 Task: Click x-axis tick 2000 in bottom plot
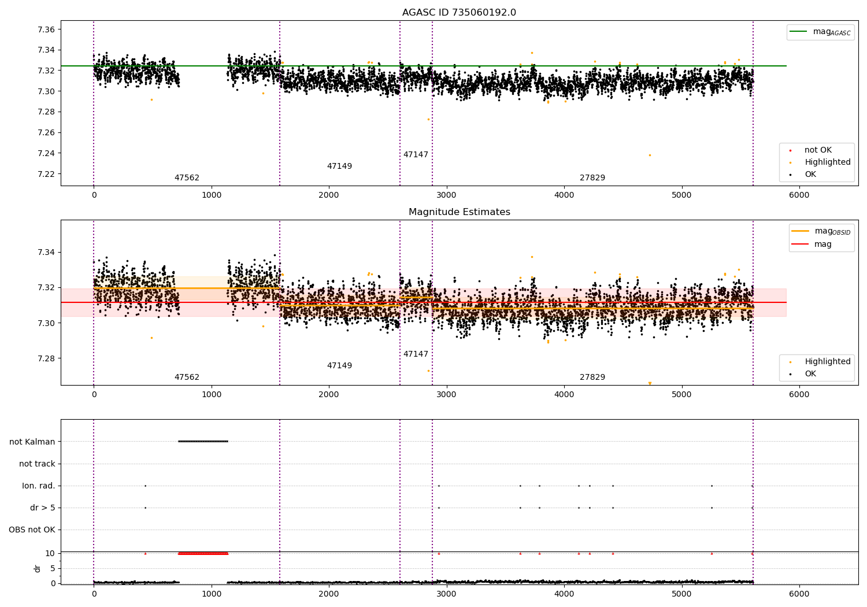tap(329, 594)
